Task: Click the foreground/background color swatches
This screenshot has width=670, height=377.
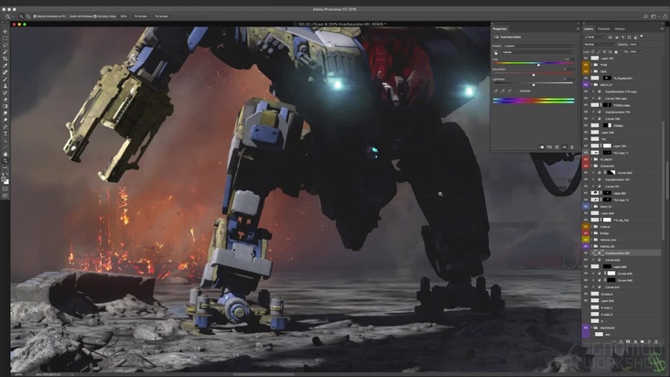Action: coord(5,181)
